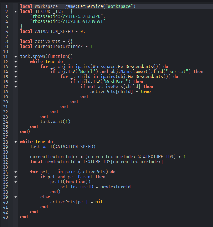Click pet.Parent on line 35
Image resolution: width=213 pixels, height=227 pixels.
80,177
